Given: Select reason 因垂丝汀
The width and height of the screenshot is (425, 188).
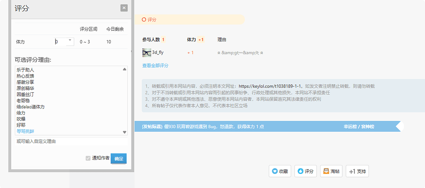Looking at the screenshot, I should [x=25, y=94].
